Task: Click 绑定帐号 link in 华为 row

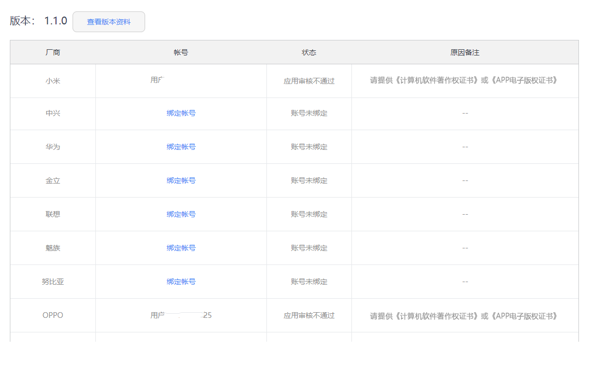Action: pos(181,147)
